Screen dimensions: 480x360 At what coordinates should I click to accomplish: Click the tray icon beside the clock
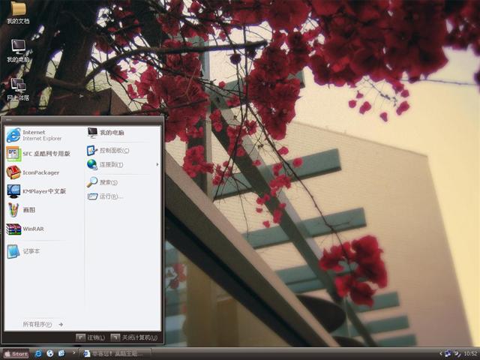coord(457,353)
